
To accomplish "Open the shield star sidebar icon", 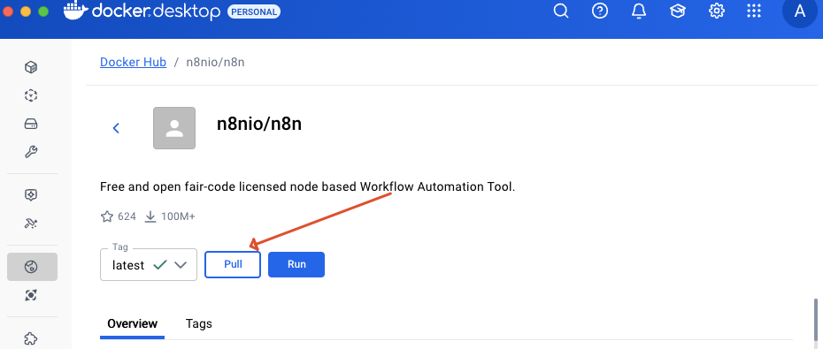I will [x=31, y=195].
